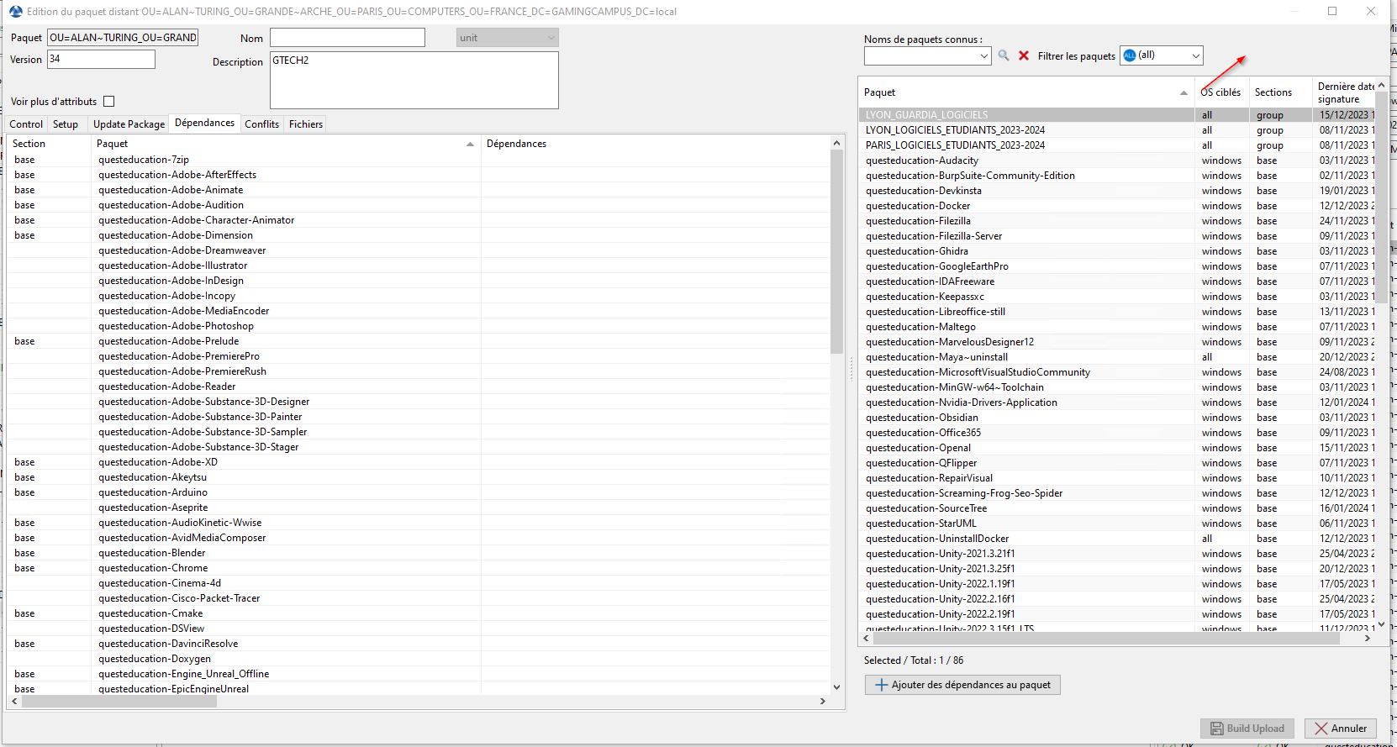
Task: Click the Version input field
Action: click(101, 60)
